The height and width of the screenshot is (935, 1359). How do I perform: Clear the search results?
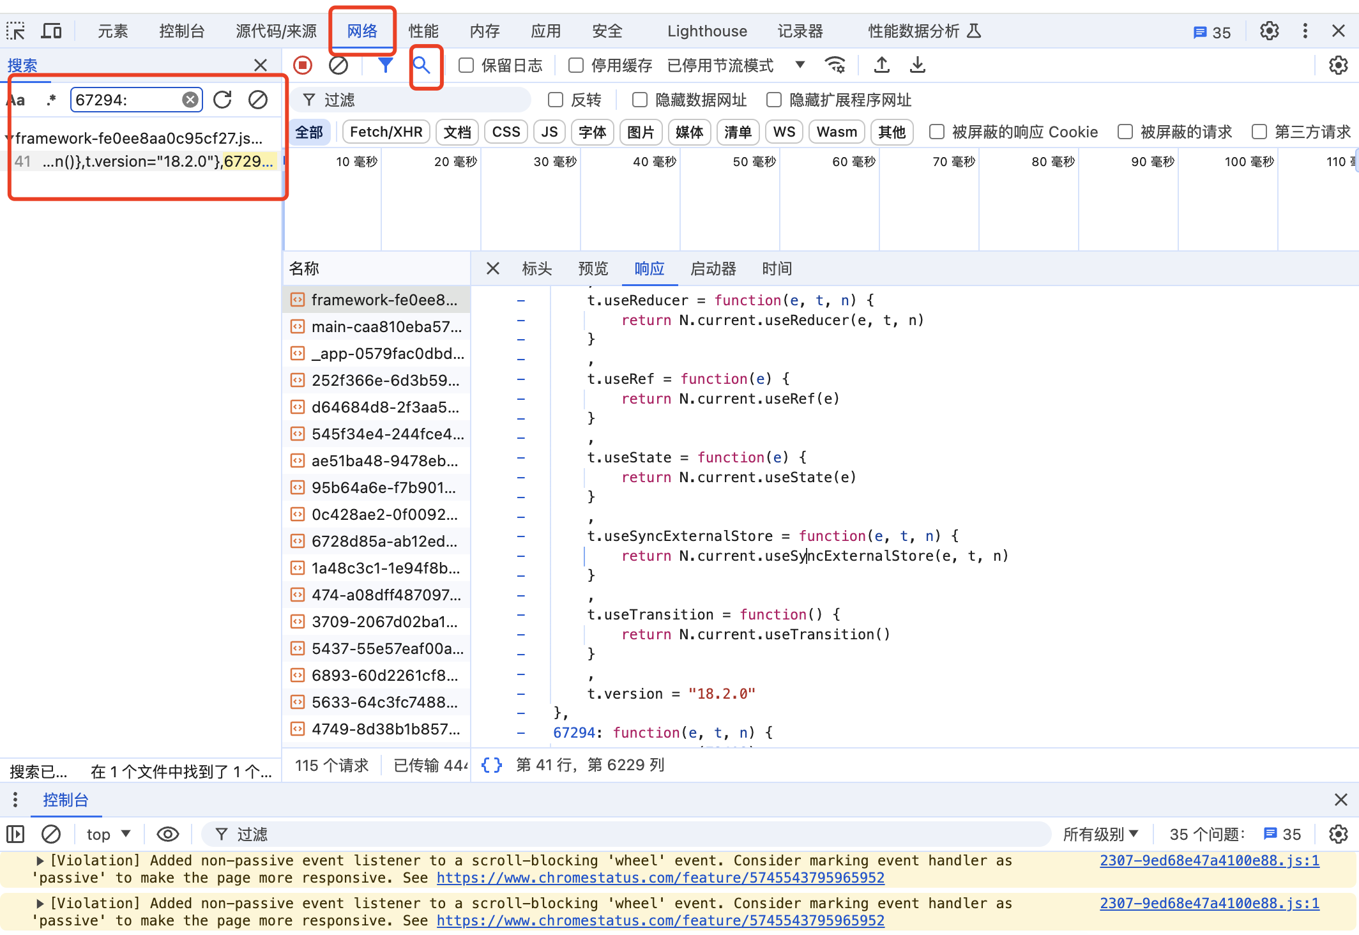click(x=258, y=100)
